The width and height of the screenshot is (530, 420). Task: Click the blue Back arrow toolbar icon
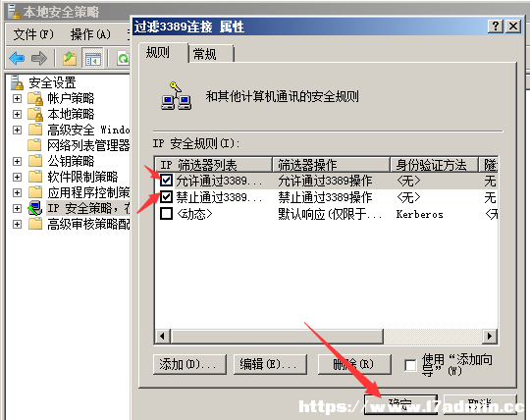click(17, 59)
